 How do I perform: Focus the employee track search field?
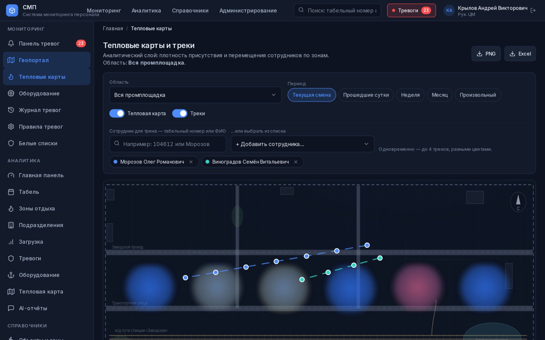168,144
